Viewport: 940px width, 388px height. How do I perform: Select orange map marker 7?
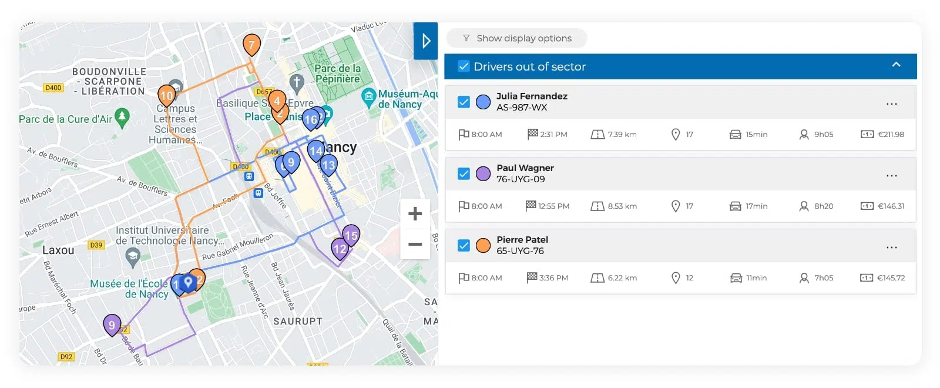click(x=251, y=44)
